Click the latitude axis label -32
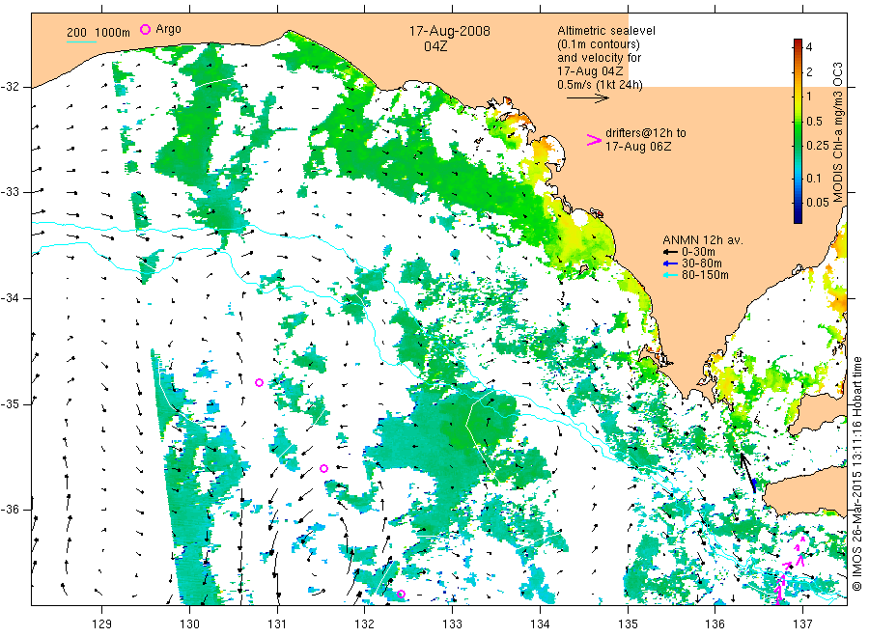869x637 pixels. tap(11, 87)
